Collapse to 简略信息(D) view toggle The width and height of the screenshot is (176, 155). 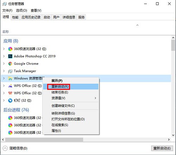5,148
